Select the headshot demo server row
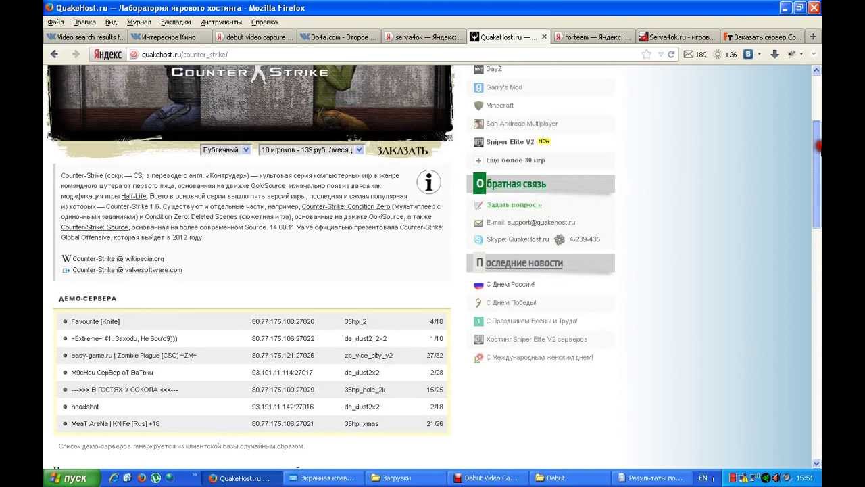This screenshot has height=487, width=865. point(251,407)
